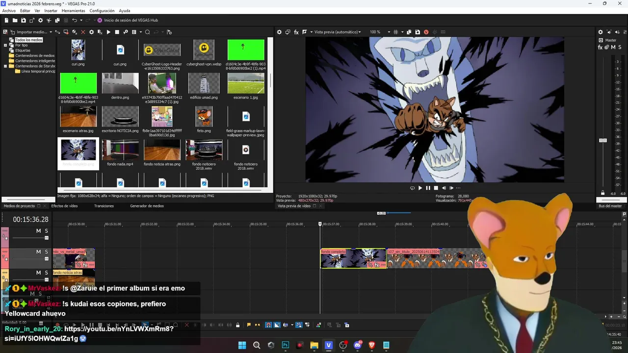The width and height of the screenshot is (628, 353).
Task: Open the Archivo menu
Action: (x=9, y=11)
